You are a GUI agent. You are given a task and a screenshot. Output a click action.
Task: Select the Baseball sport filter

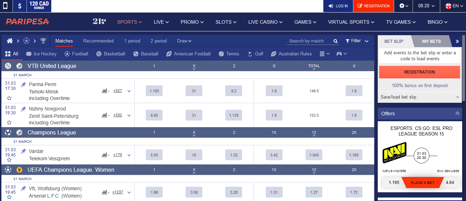[146, 54]
